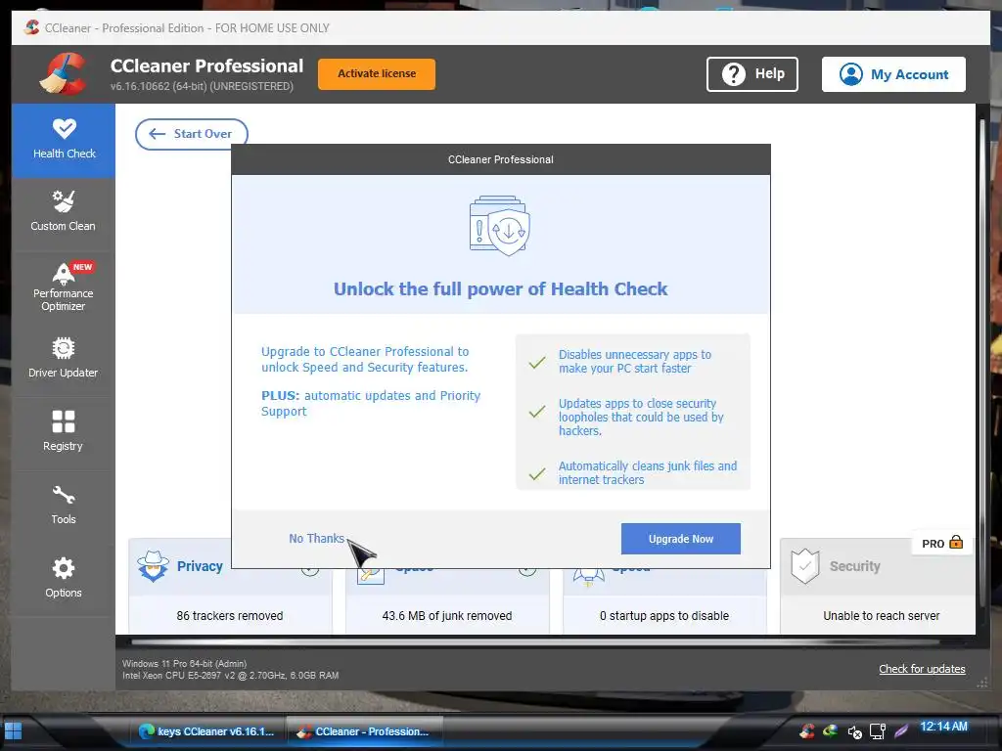Click Upgrade Now in the dialog
The width and height of the screenshot is (1002, 751).
pos(681,539)
